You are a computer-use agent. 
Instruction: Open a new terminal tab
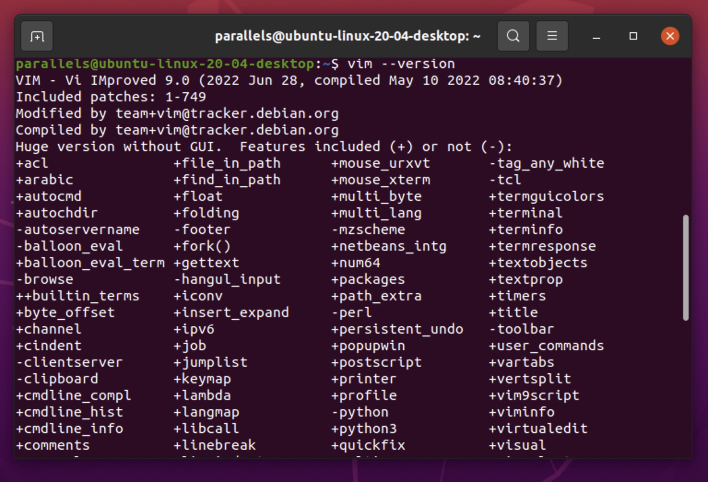pos(37,36)
